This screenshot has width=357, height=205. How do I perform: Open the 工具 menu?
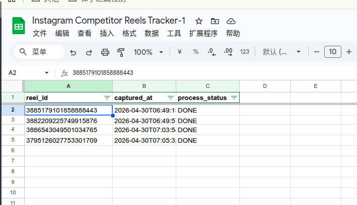[174, 33]
